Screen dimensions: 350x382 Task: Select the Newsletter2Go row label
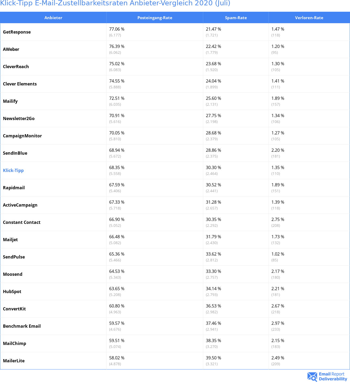19,118
